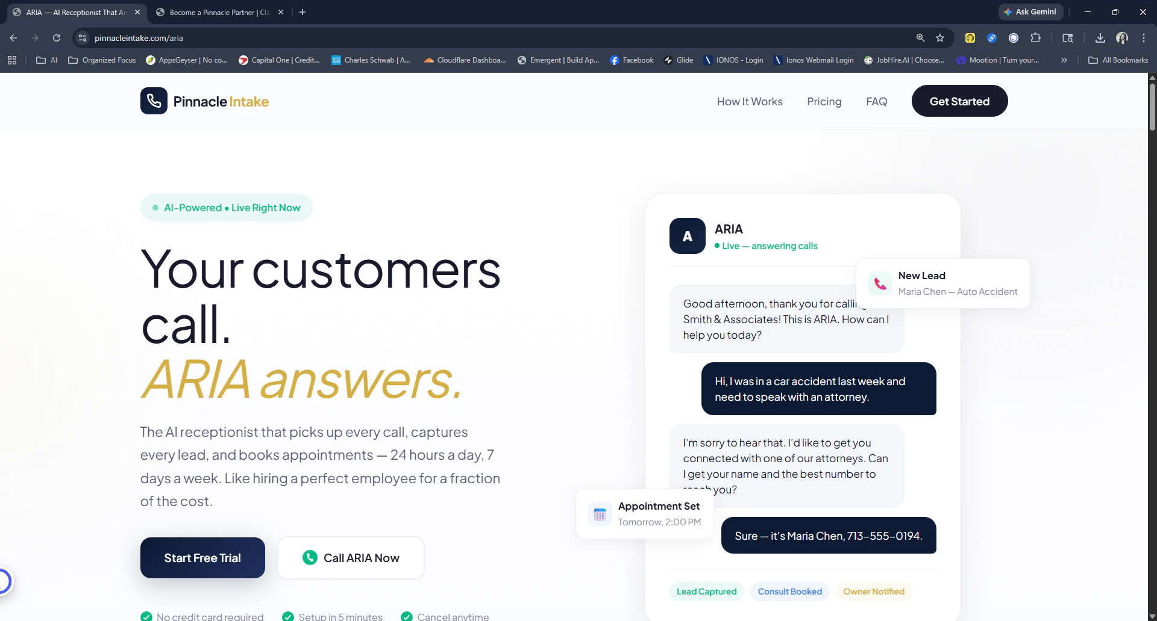
Task: Click the New Lead notification card
Action: tap(943, 283)
